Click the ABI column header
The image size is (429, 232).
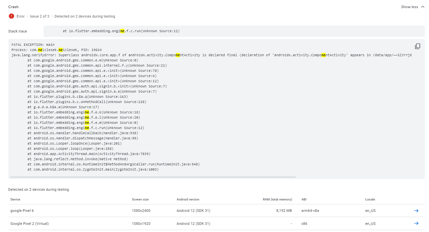304,199
